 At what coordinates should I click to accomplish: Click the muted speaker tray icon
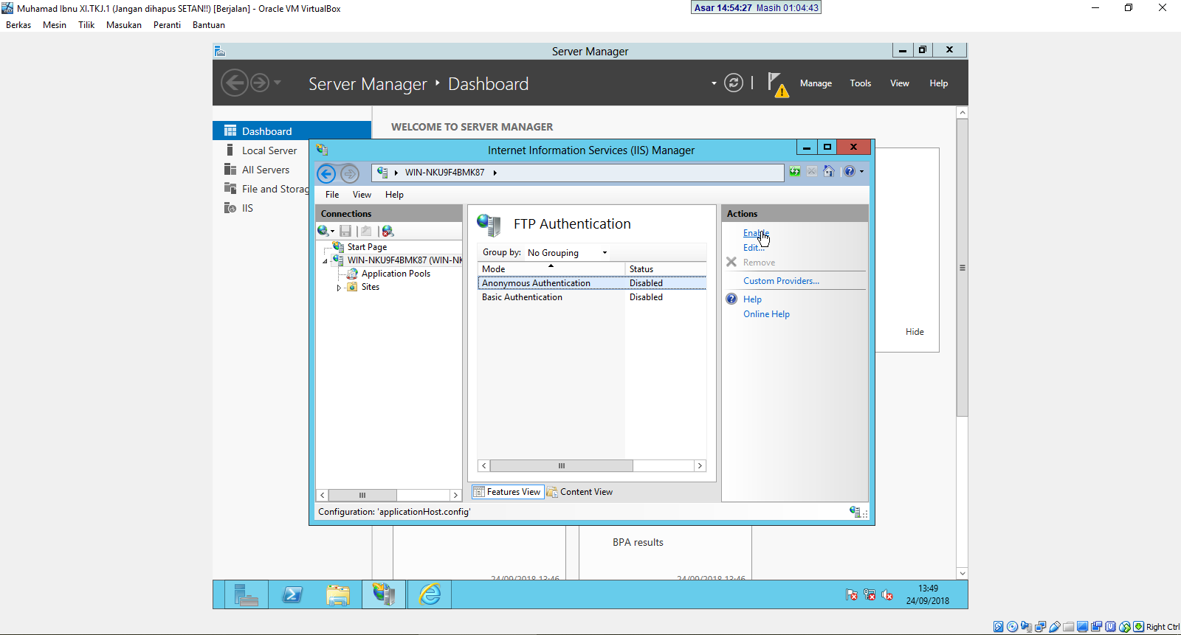(x=887, y=594)
